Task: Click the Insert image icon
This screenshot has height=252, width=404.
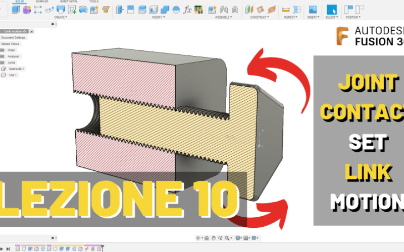Action: pyautogui.click(x=313, y=10)
